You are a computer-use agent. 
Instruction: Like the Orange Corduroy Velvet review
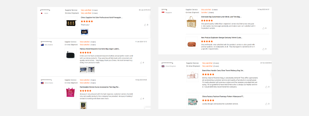(263, 49)
